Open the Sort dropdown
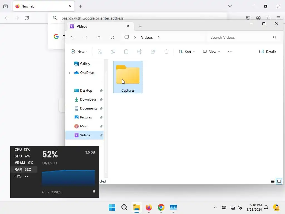The image size is (285, 214). point(186,52)
